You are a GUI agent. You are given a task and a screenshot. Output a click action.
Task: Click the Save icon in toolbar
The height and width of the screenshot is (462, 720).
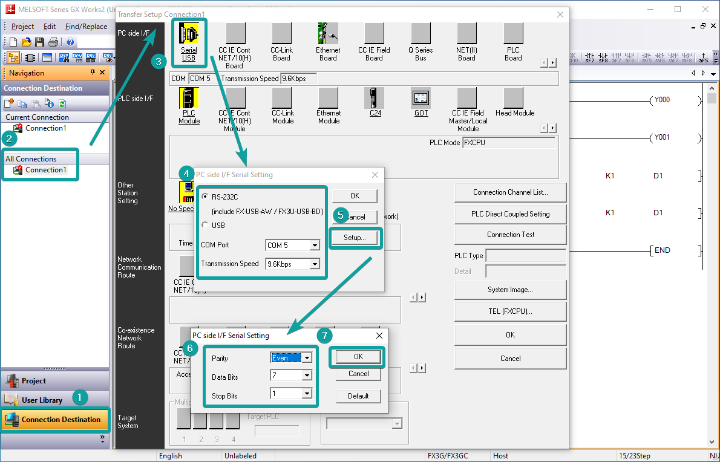40,42
